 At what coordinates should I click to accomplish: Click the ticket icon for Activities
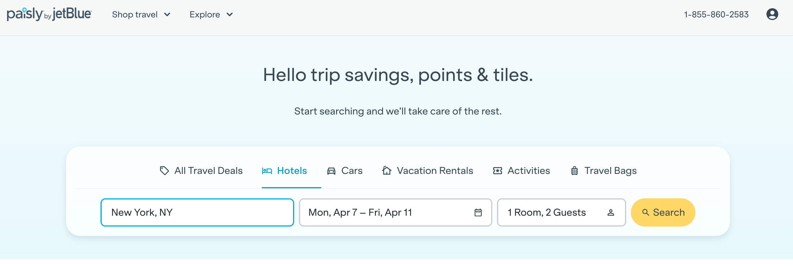tap(498, 171)
